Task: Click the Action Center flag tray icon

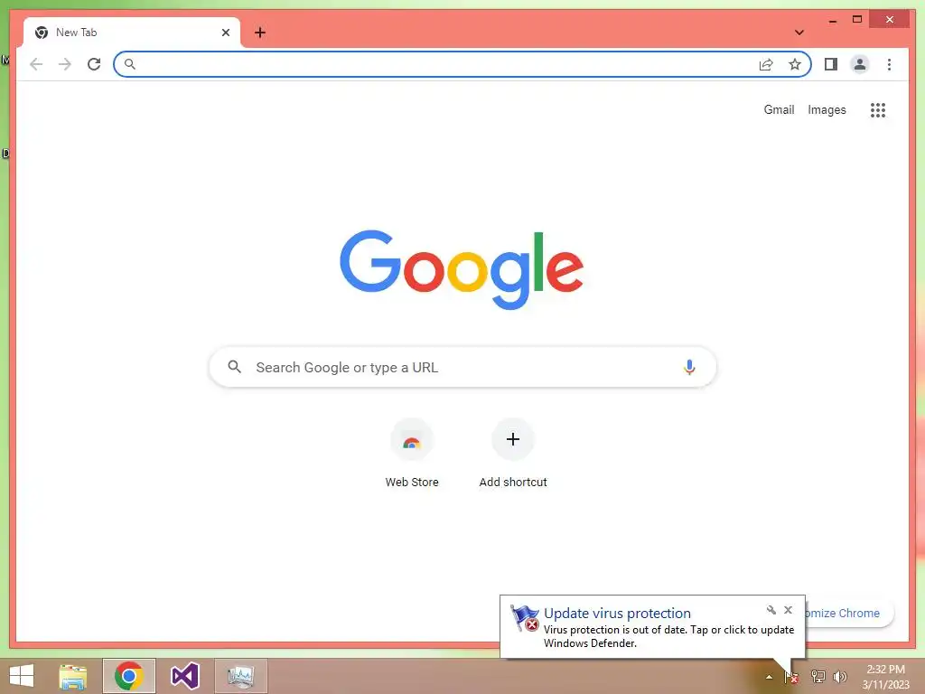Action: 791,677
